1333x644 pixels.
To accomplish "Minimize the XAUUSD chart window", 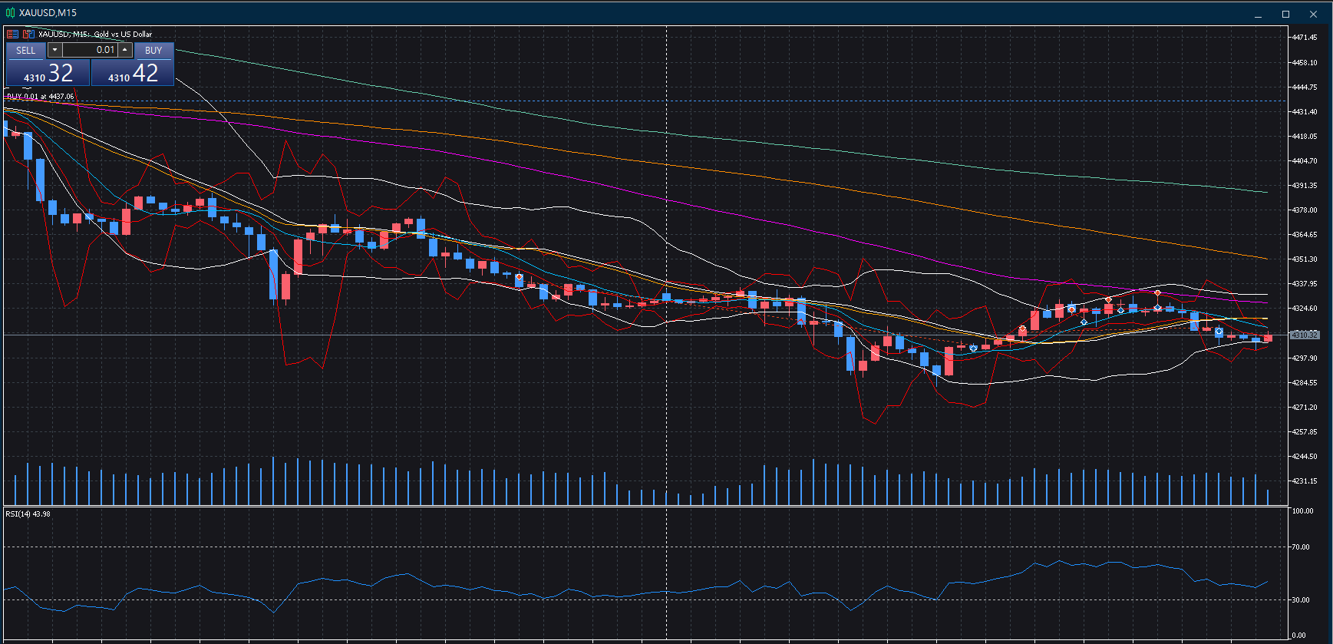I will point(1259,14).
